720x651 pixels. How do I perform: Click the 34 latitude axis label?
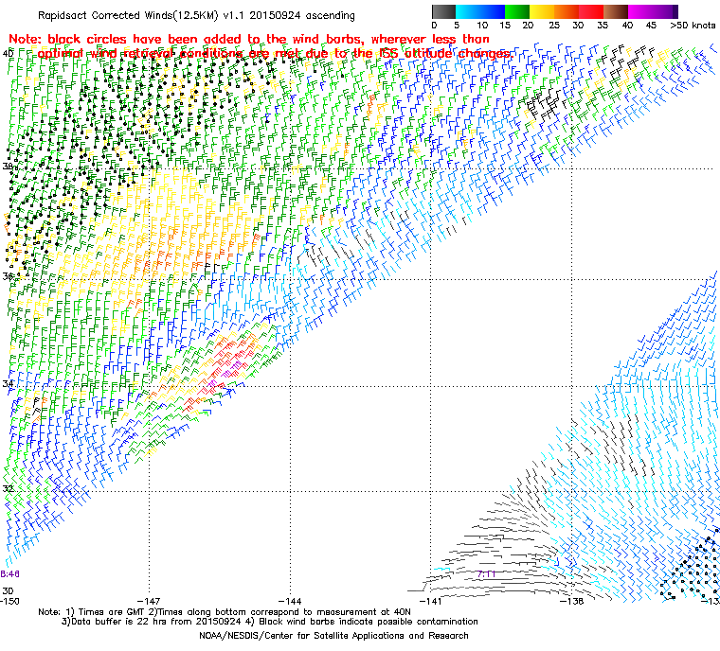[8, 383]
